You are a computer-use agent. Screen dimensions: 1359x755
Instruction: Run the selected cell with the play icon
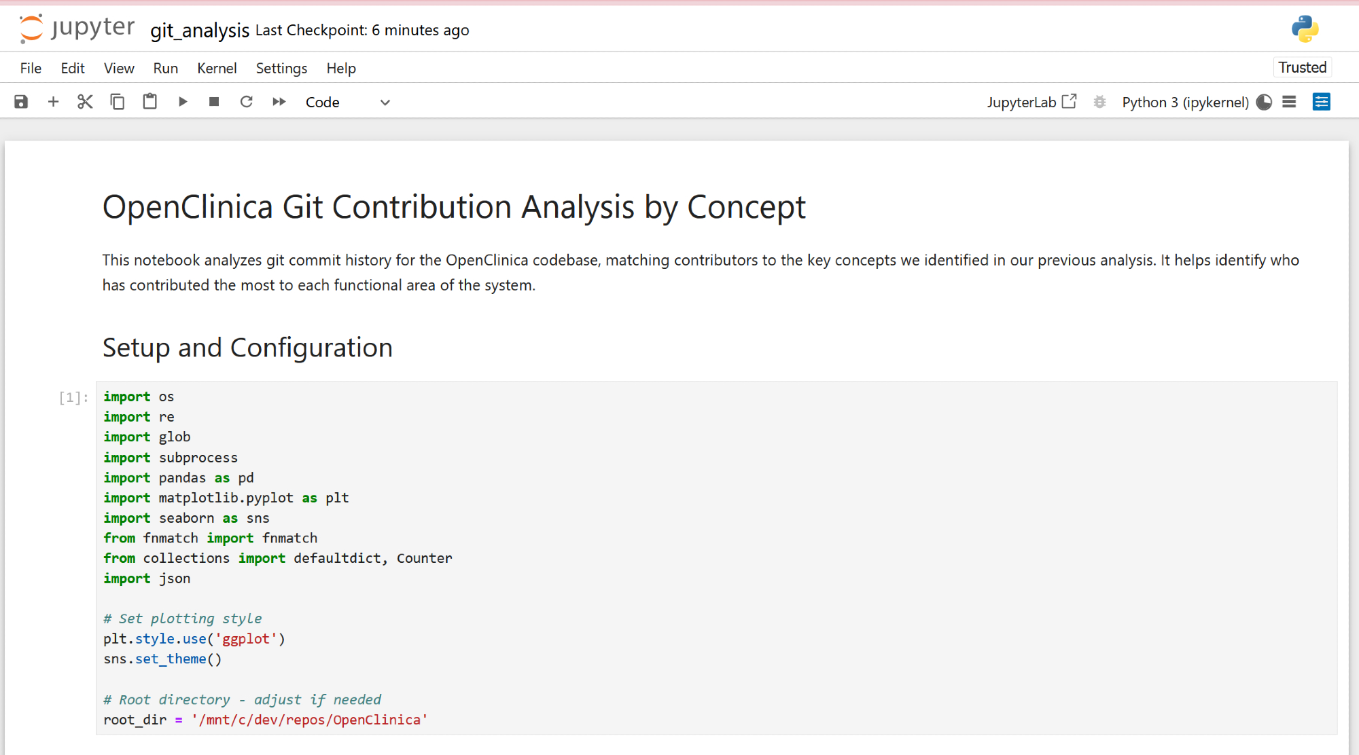182,102
